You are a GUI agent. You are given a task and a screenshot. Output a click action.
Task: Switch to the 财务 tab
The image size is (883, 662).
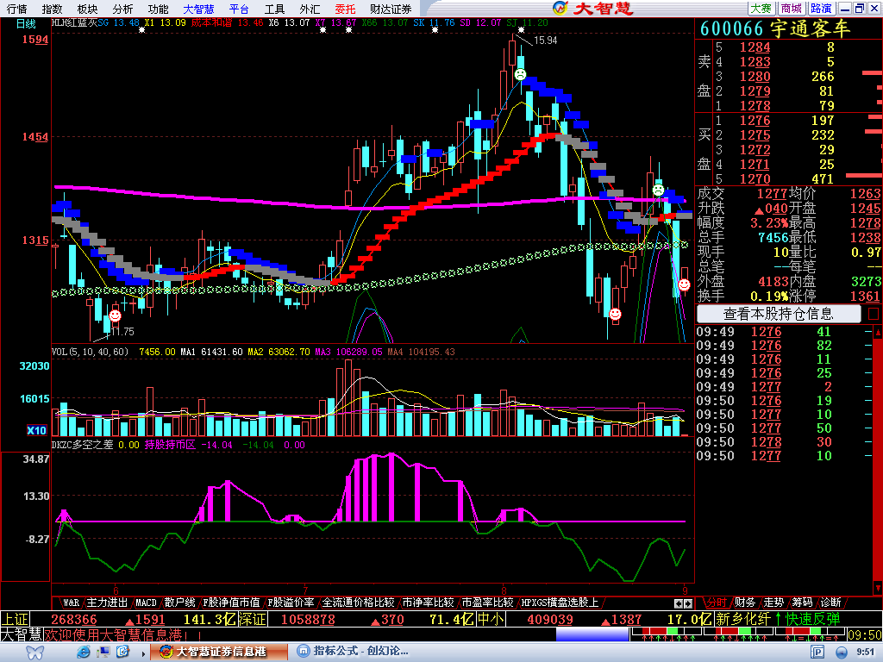[745, 603]
